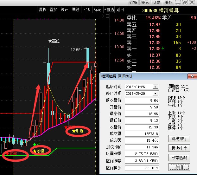Click the split-panel icon above price axis
Image resolution: width=197 pixels, height=175 pixels.
coord(107,16)
